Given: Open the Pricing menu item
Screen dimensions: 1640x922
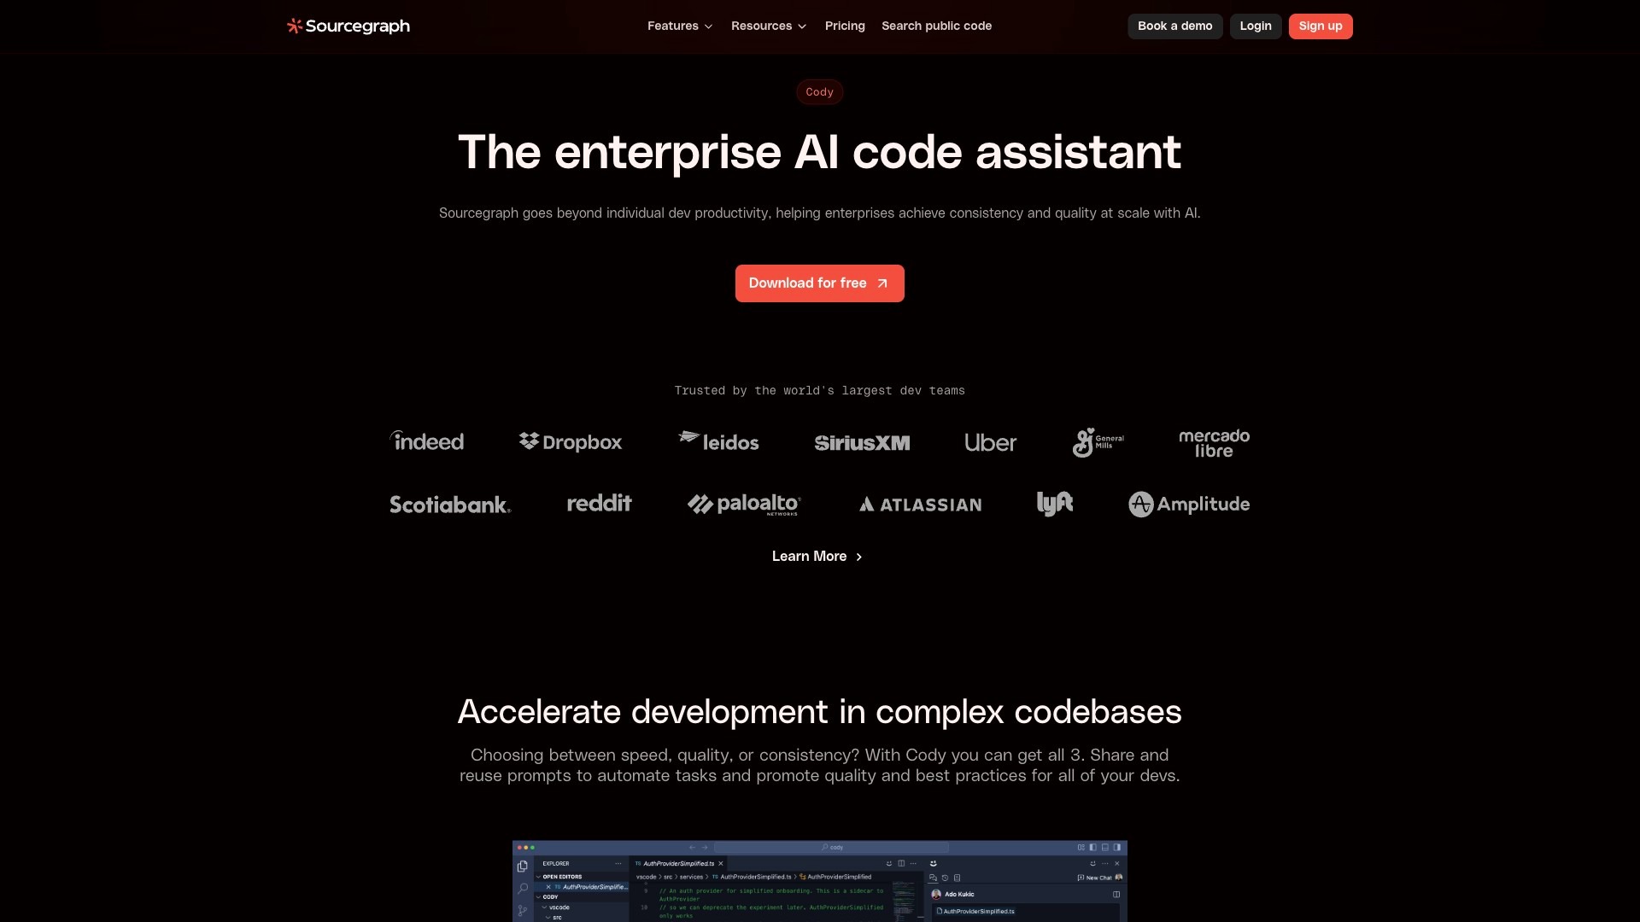Looking at the screenshot, I should pos(845,26).
